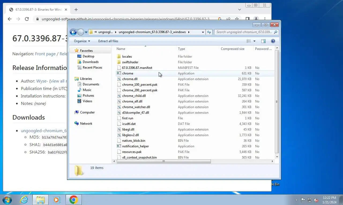Select chrome_elf.dll file icon
The image size is (343, 205).
[119, 101]
